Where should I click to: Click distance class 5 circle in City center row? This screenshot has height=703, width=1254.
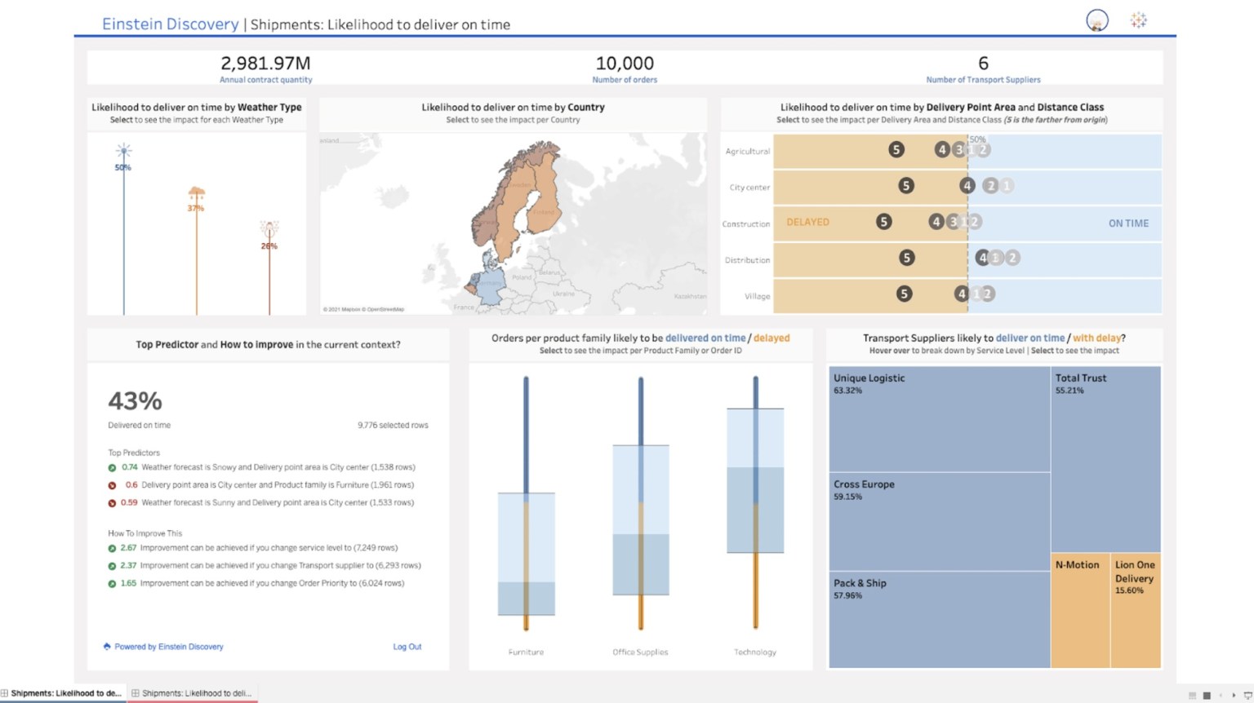pyautogui.click(x=906, y=186)
